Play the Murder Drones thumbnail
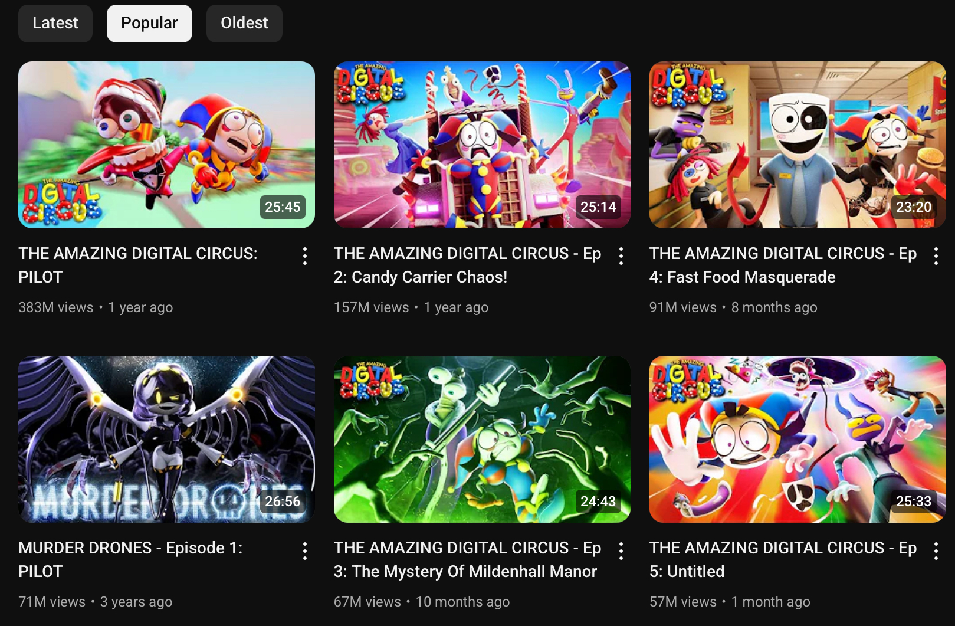This screenshot has height=626, width=955. pos(166,439)
